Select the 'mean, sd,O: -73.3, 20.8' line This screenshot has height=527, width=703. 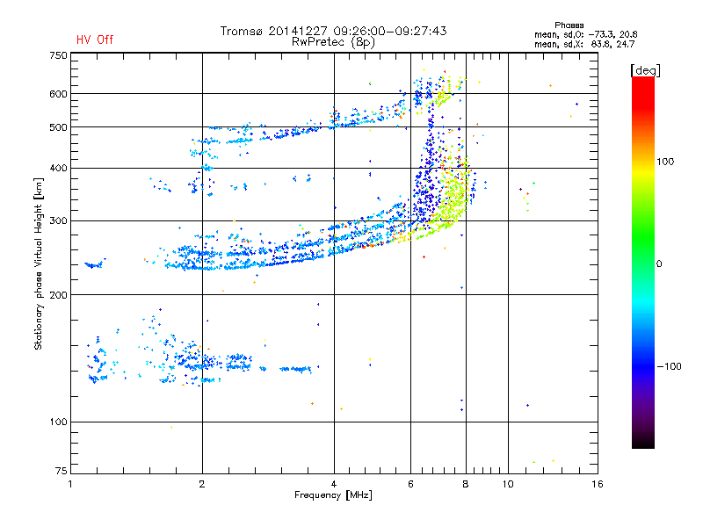click(x=585, y=34)
